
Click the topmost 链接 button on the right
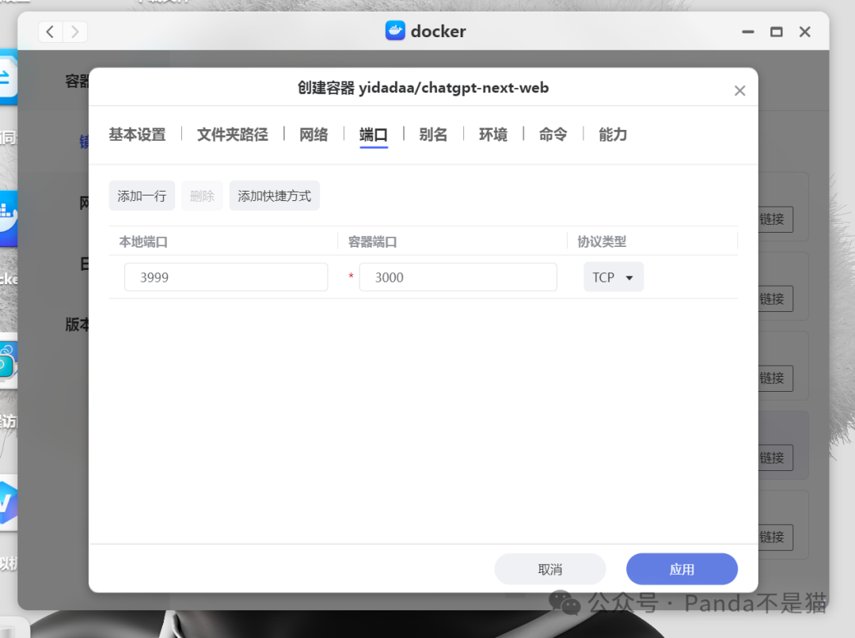tap(771, 220)
